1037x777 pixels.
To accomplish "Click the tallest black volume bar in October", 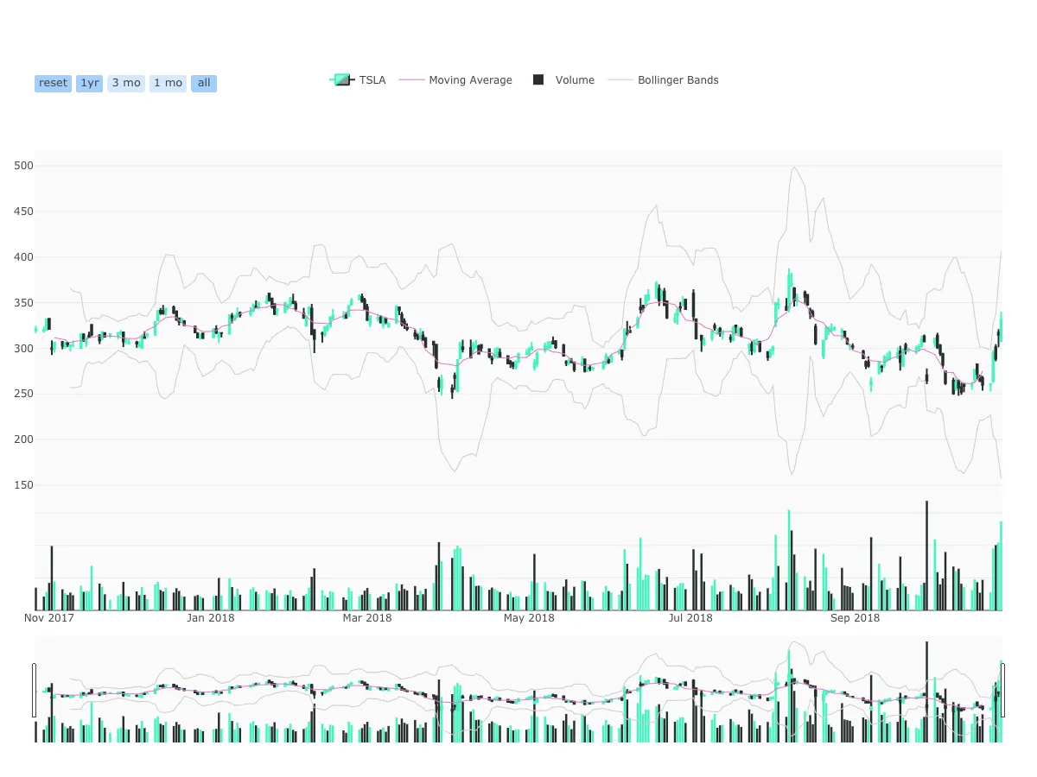I will [x=926, y=555].
